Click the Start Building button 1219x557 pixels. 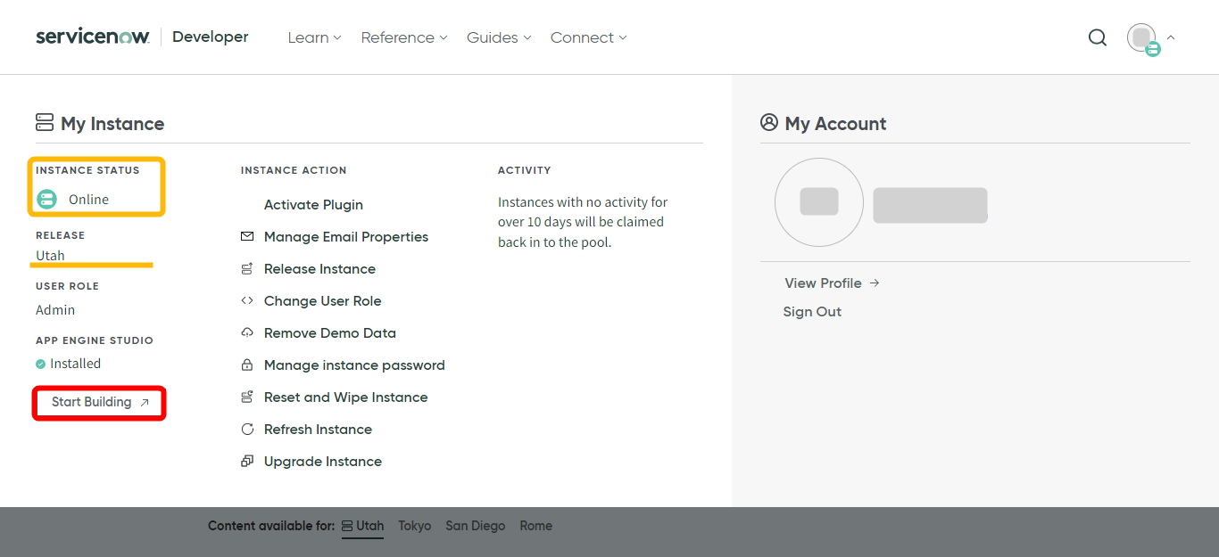98,403
